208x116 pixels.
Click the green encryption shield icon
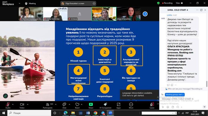pos(158,3)
